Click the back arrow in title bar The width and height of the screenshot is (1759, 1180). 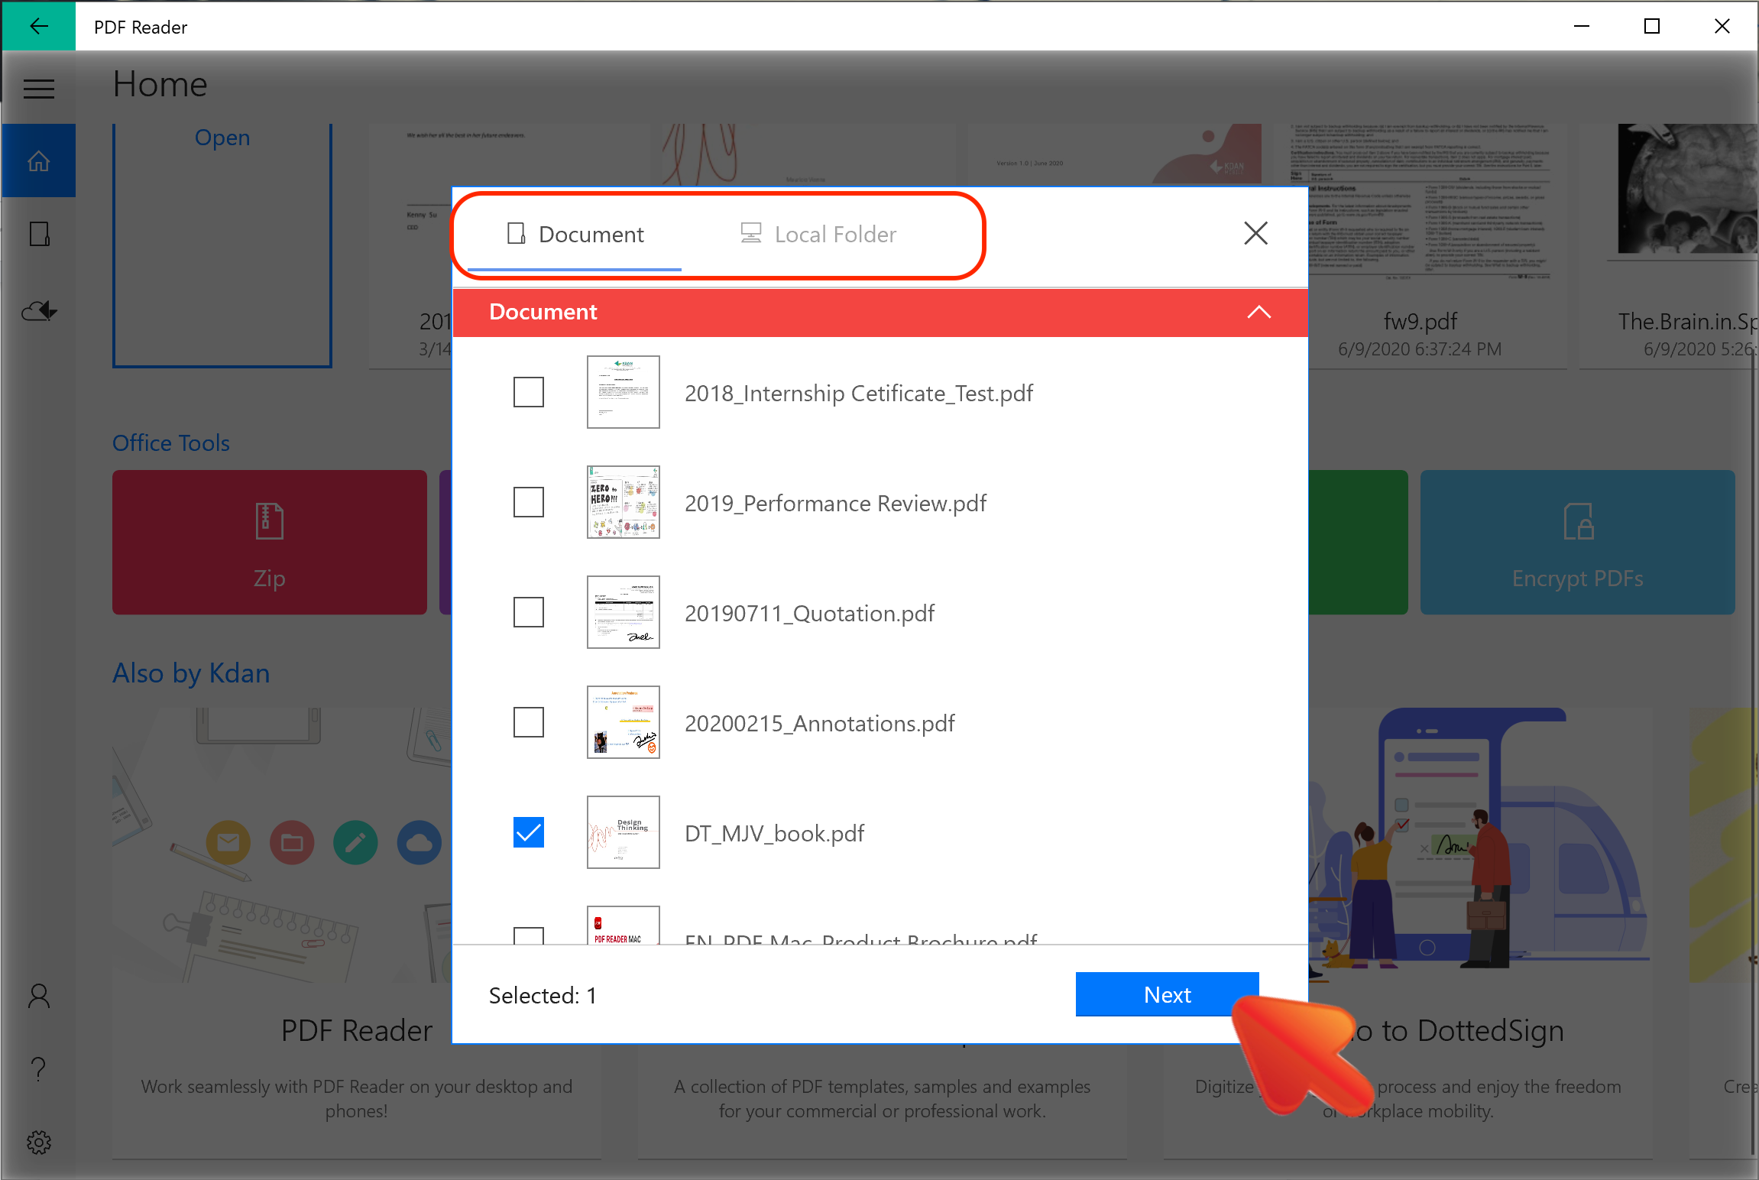[38, 26]
